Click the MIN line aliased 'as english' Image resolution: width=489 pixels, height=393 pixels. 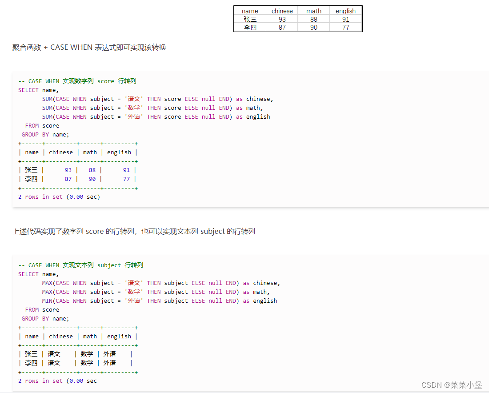click(x=159, y=301)
